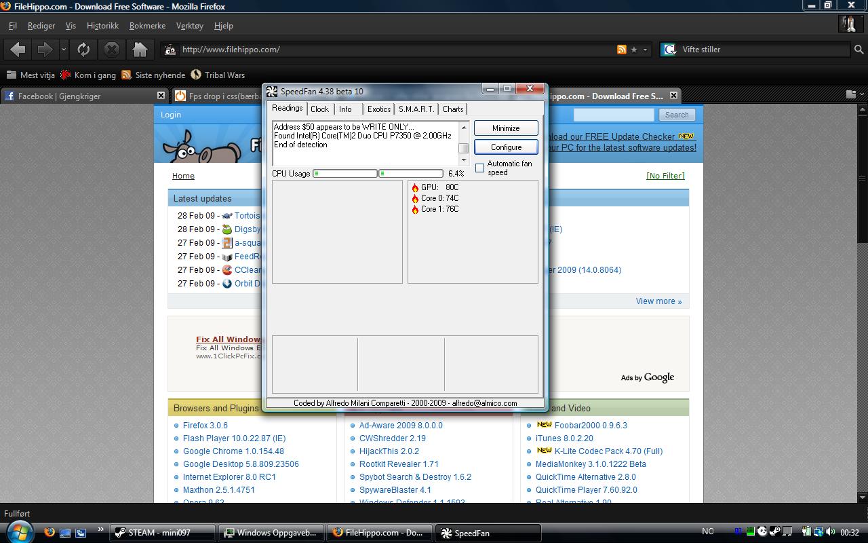Image resolution: width=868 pixels, height=543 pixels.
Task: Launch Firefox from quick launch
Action: point(49,532)
